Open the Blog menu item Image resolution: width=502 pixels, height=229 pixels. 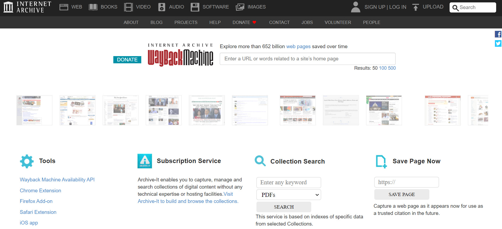[156, 22]
